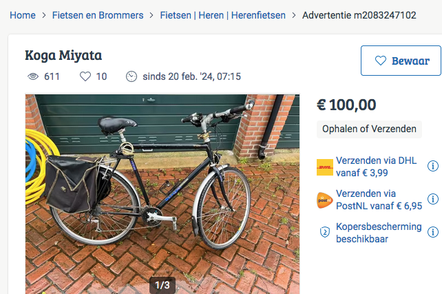This screenshot has height=294, width=442.
Task: Click the Ophalen of Verzenden label
Action: (x=370, y=129)
